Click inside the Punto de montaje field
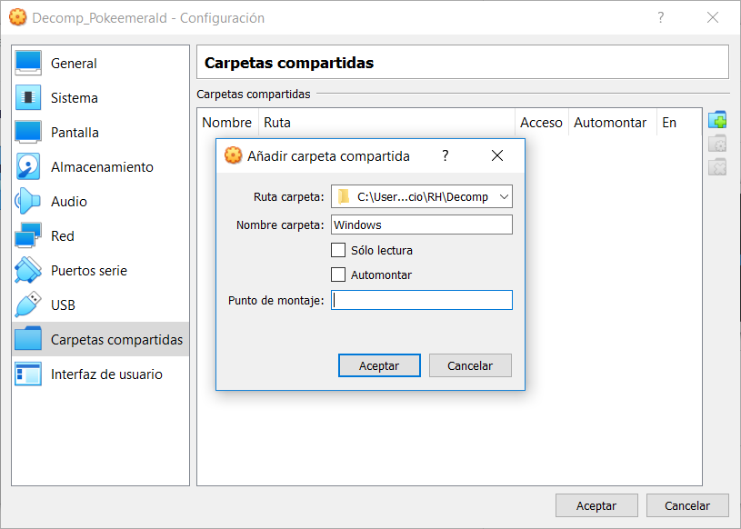This screenshot has width=741, height=529. coord(421,299)
